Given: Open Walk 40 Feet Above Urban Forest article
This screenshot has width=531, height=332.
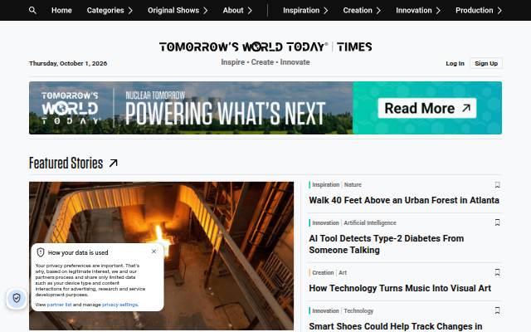Looking at the screenshot, I should (404, 200).
